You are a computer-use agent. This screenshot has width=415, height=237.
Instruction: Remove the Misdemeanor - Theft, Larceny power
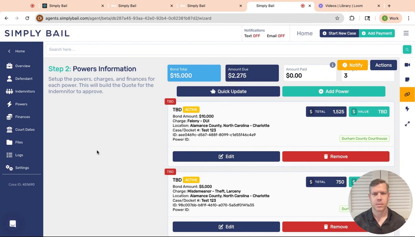pos(336,227)
